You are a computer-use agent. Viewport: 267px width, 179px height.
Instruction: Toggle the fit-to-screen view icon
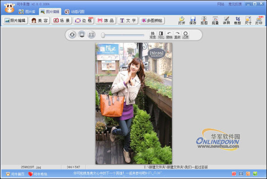click(x=82, y=35)
